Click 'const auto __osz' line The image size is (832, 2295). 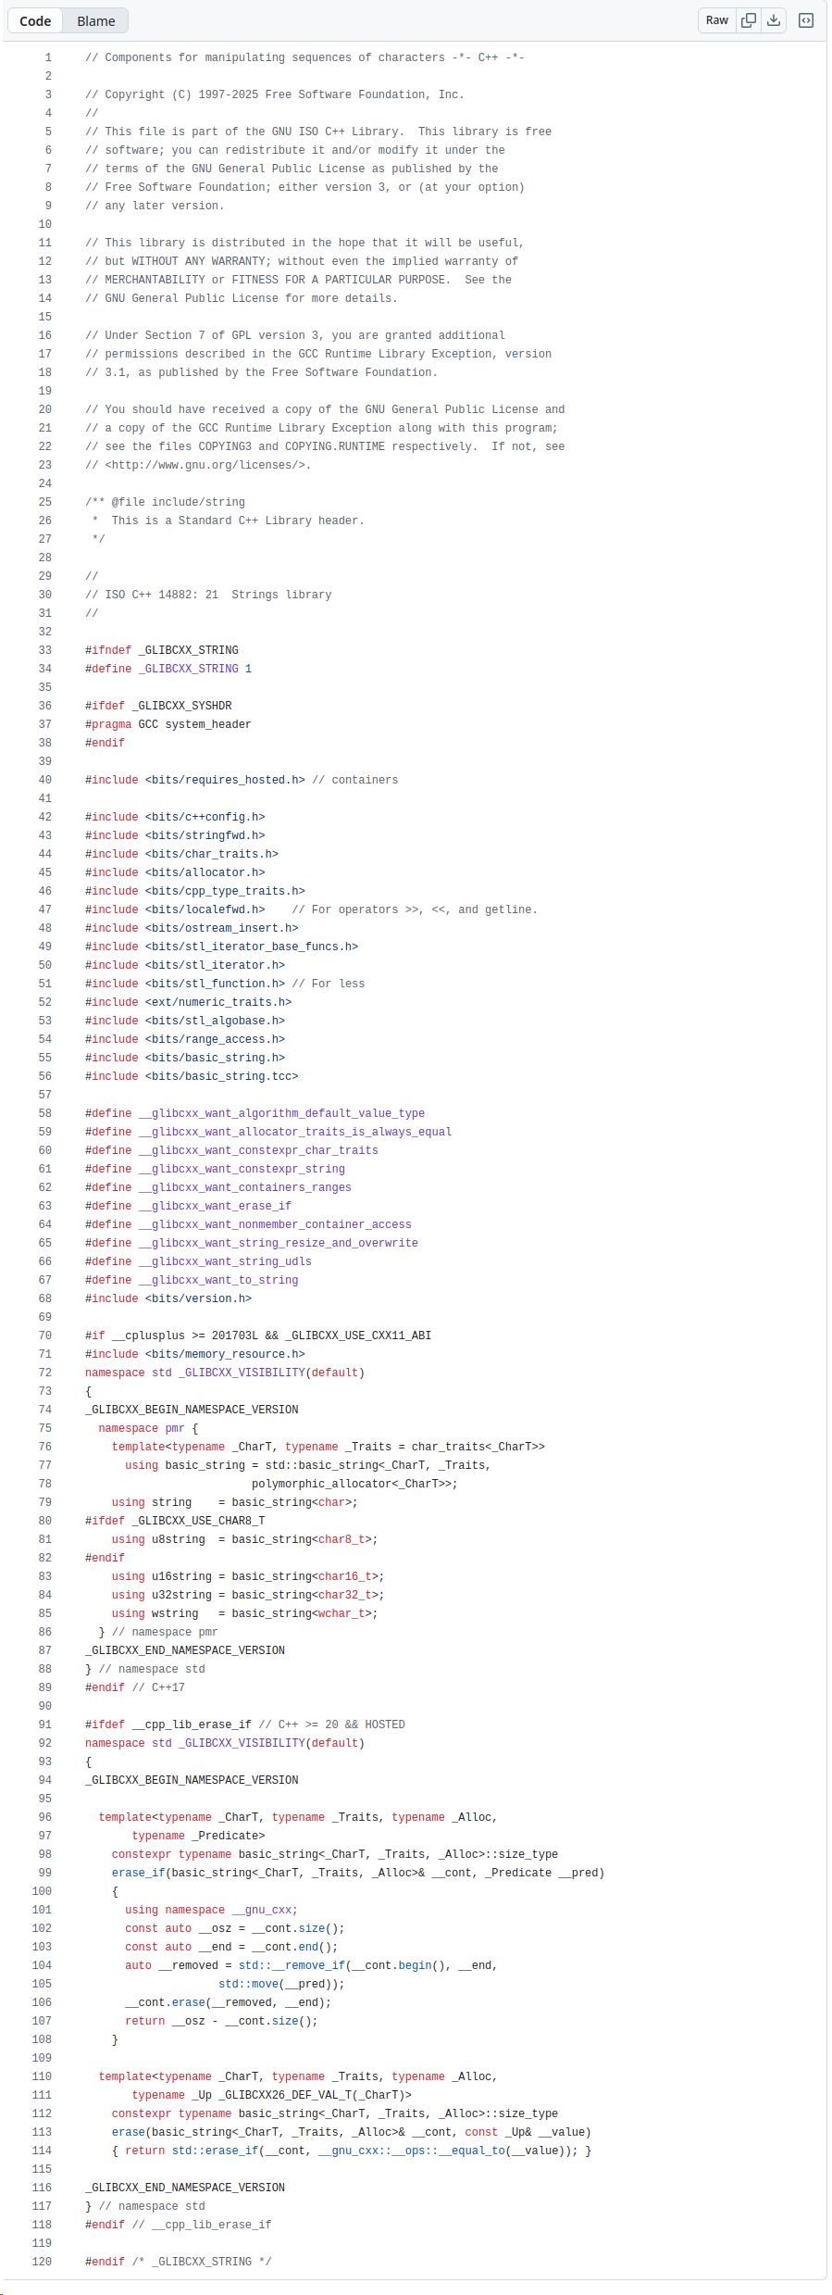pyautogui.click(x=235, y=1928)
